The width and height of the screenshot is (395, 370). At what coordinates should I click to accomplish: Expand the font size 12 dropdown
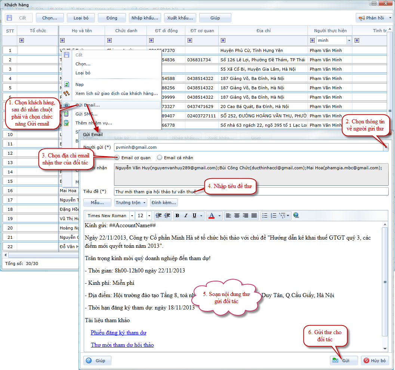coord(149,216)
